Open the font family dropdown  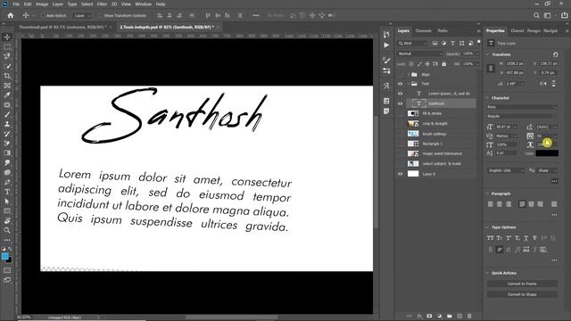[522, 107]
